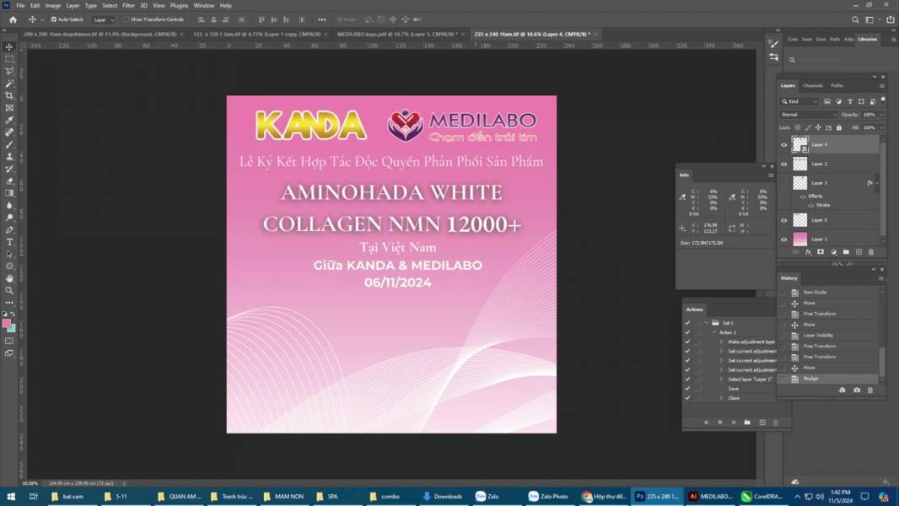The image size is (899, 506).
Task: Select the Blur tool
Action: pos(9,205)
